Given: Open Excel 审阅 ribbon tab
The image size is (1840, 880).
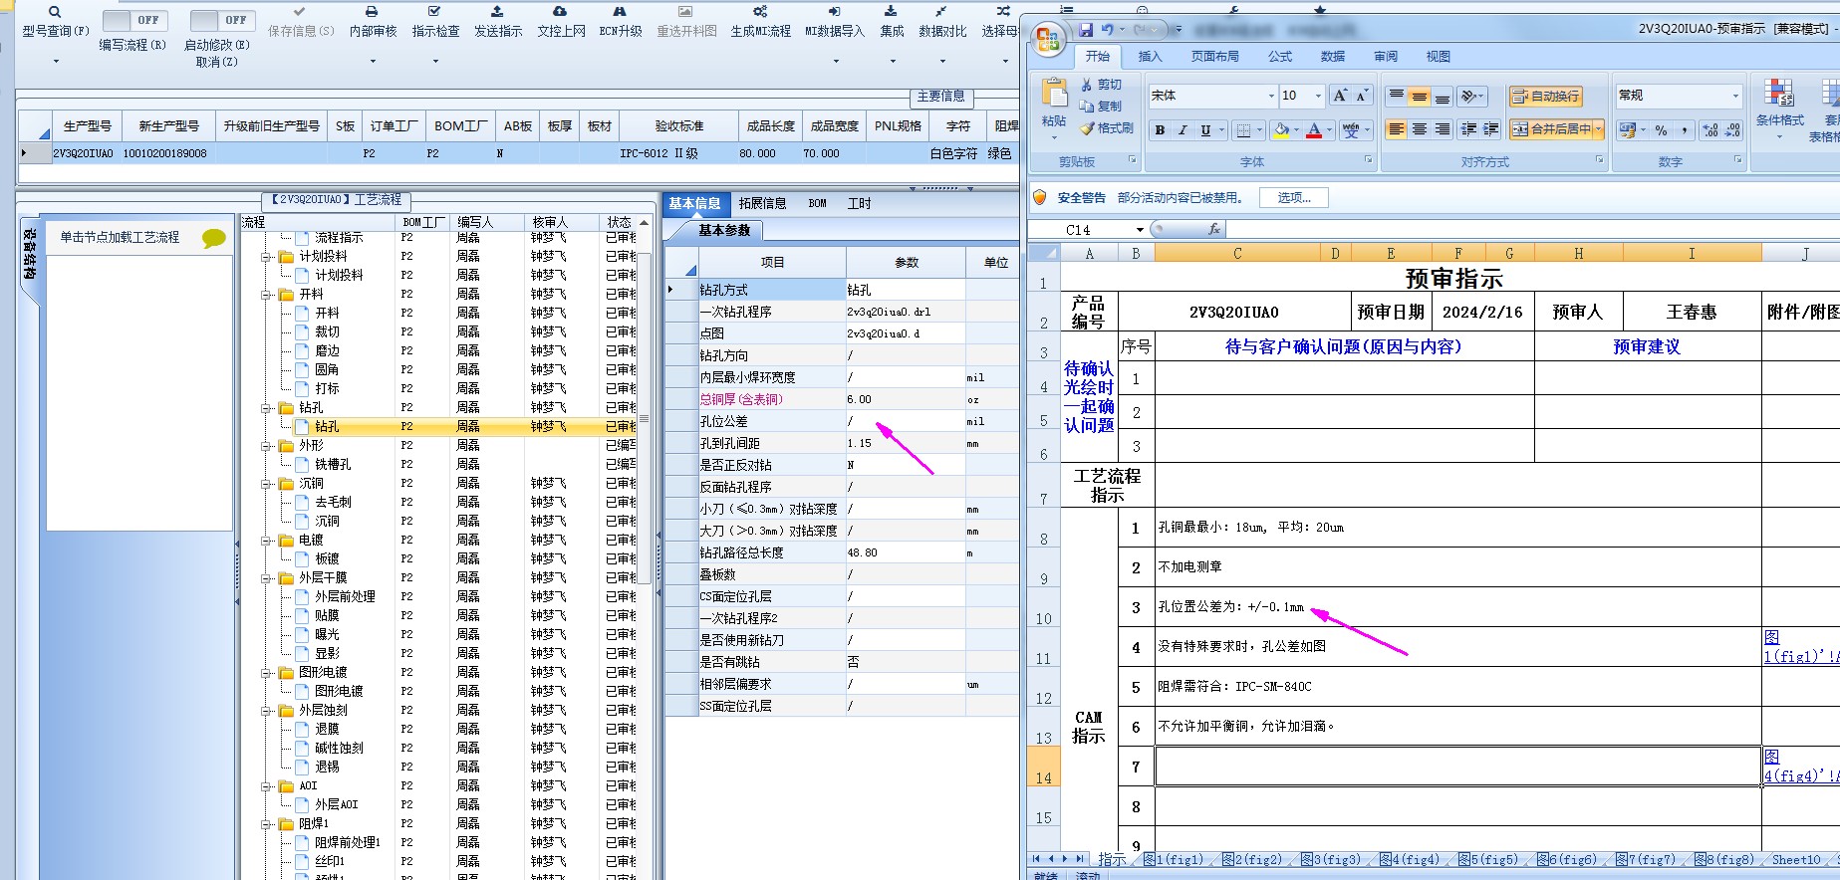Looking at the screenshot, I should coord(1386,57).
